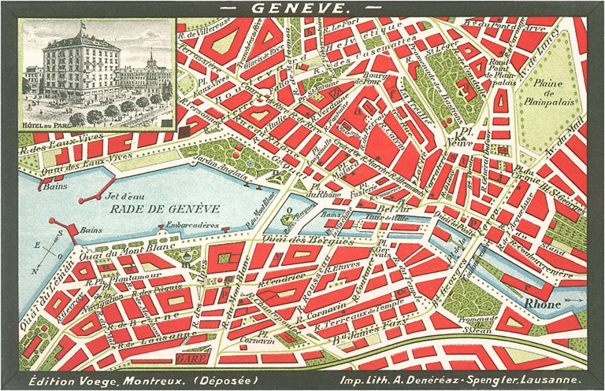Click the Rhone river label

pyautogui.click(x=544, y=304)
